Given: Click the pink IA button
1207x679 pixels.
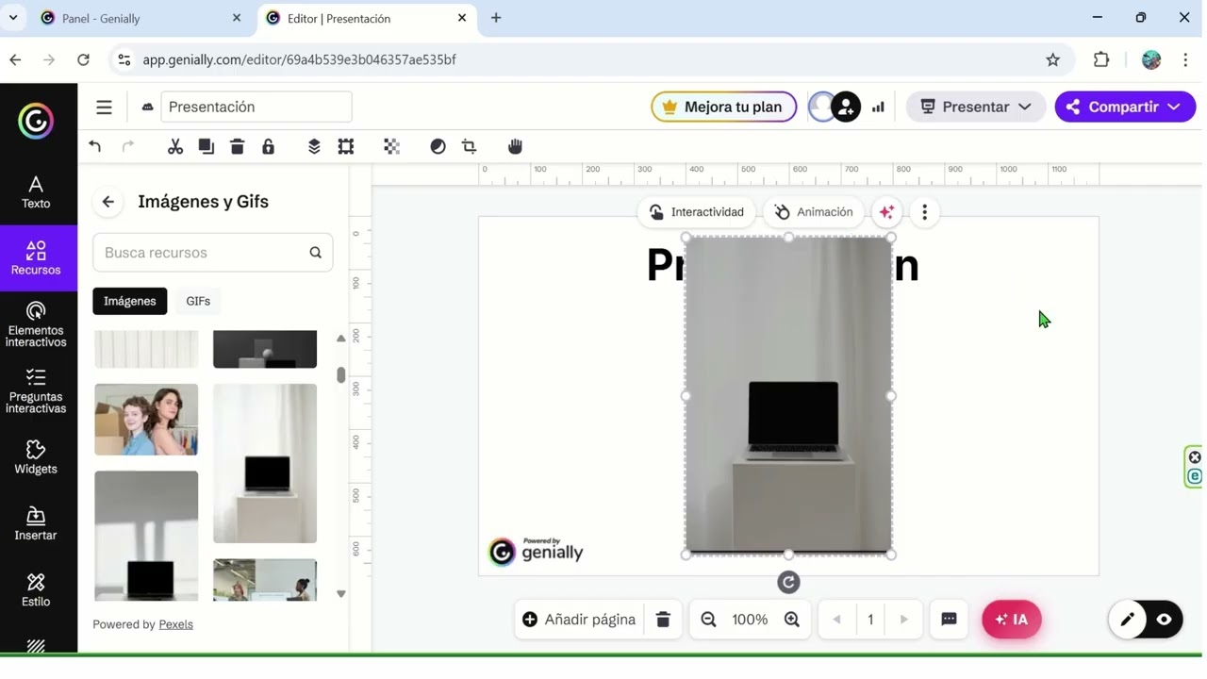Looking at the screenshot, I should [1012, 620].
